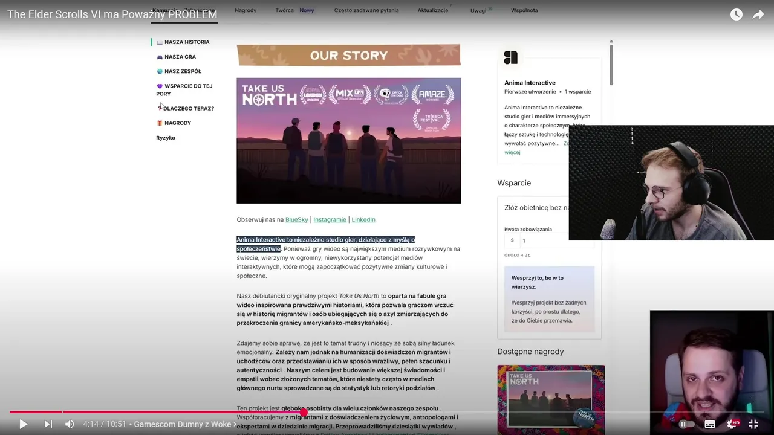Switch to the Aktualizacje tab
Screen dimensions: 774x435
coord(433,10)
